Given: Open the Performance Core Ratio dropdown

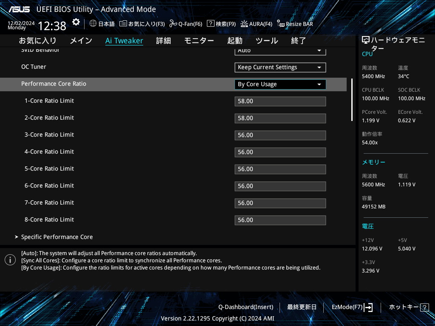Looking at the screenshot, I should pyautogui.click(x=280, y=84).
